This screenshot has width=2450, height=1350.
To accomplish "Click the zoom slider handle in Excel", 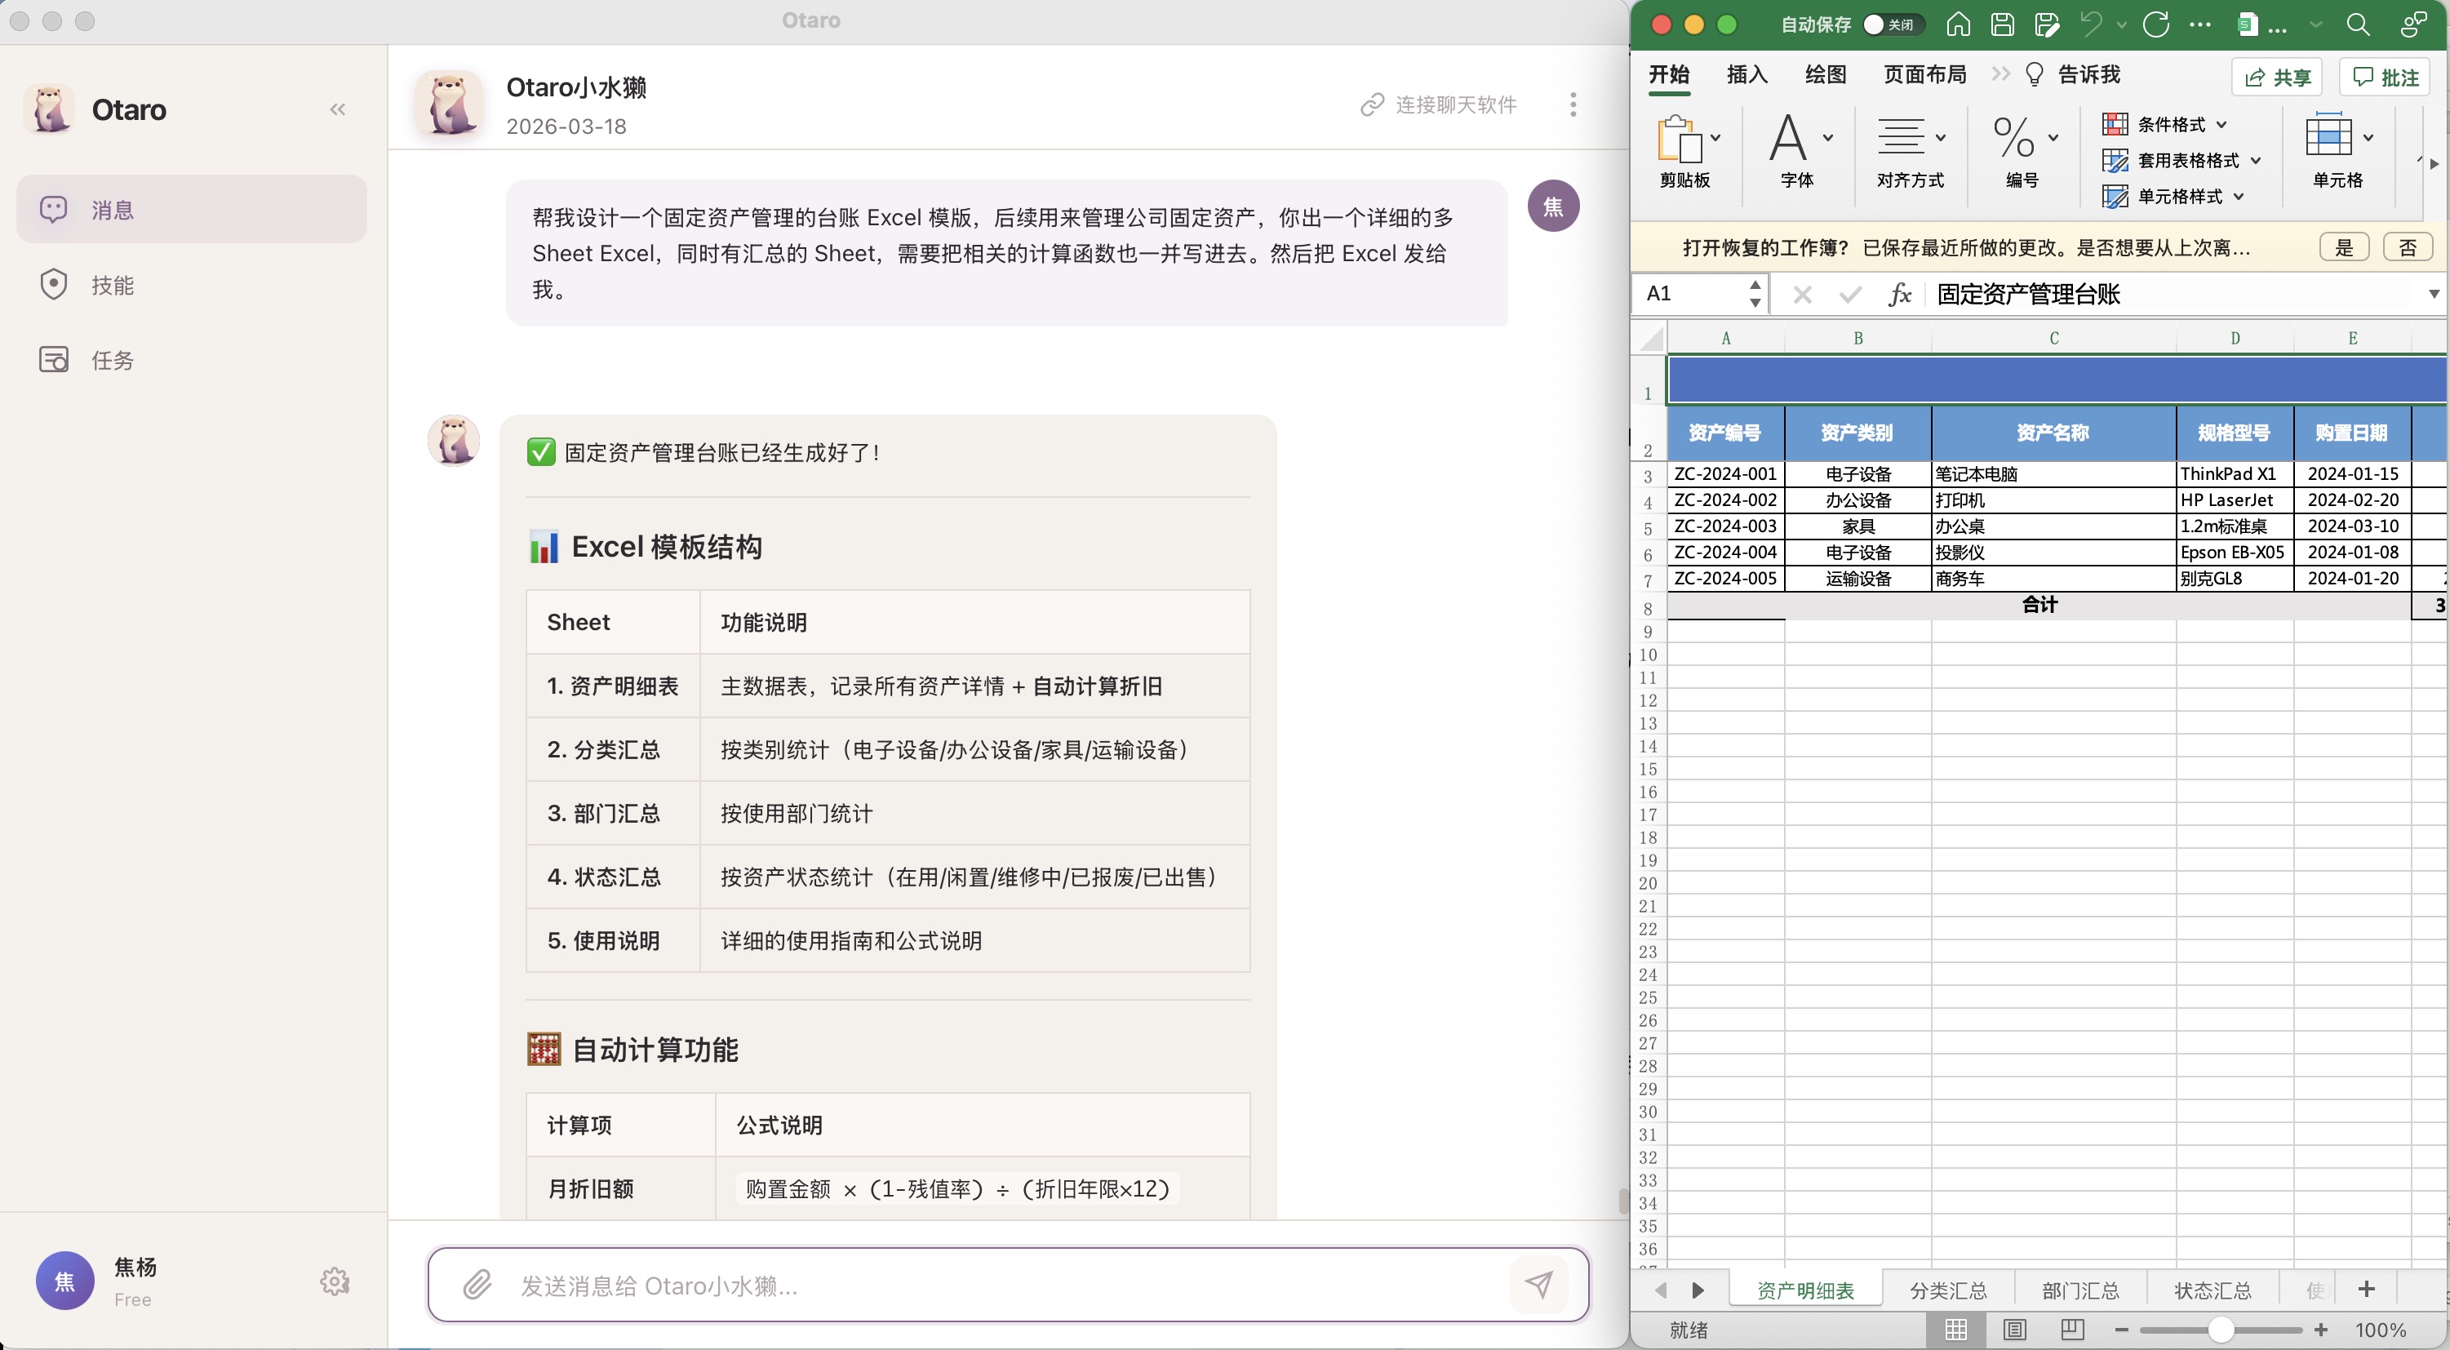I will (x=2220, y=1329).
